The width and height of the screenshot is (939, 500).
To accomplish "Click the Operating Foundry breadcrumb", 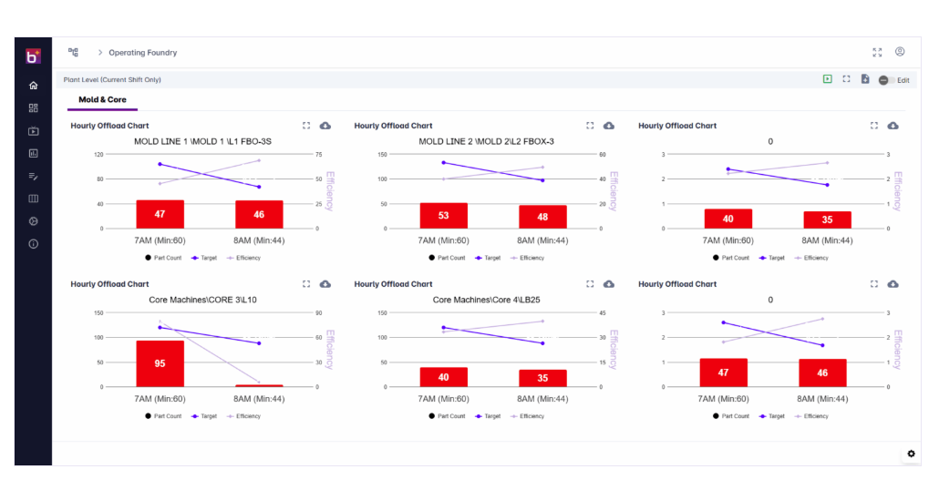I will (142, 53).
